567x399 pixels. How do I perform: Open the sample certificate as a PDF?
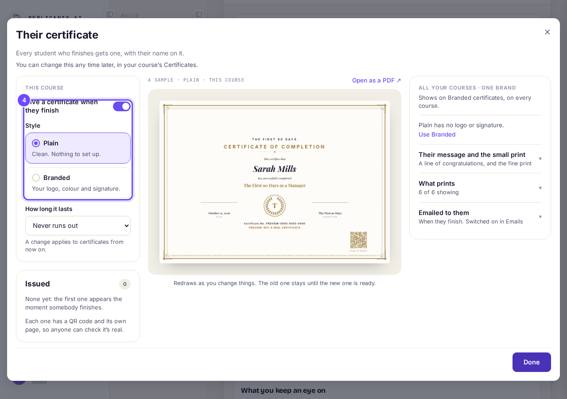click(x=377, y=80)
